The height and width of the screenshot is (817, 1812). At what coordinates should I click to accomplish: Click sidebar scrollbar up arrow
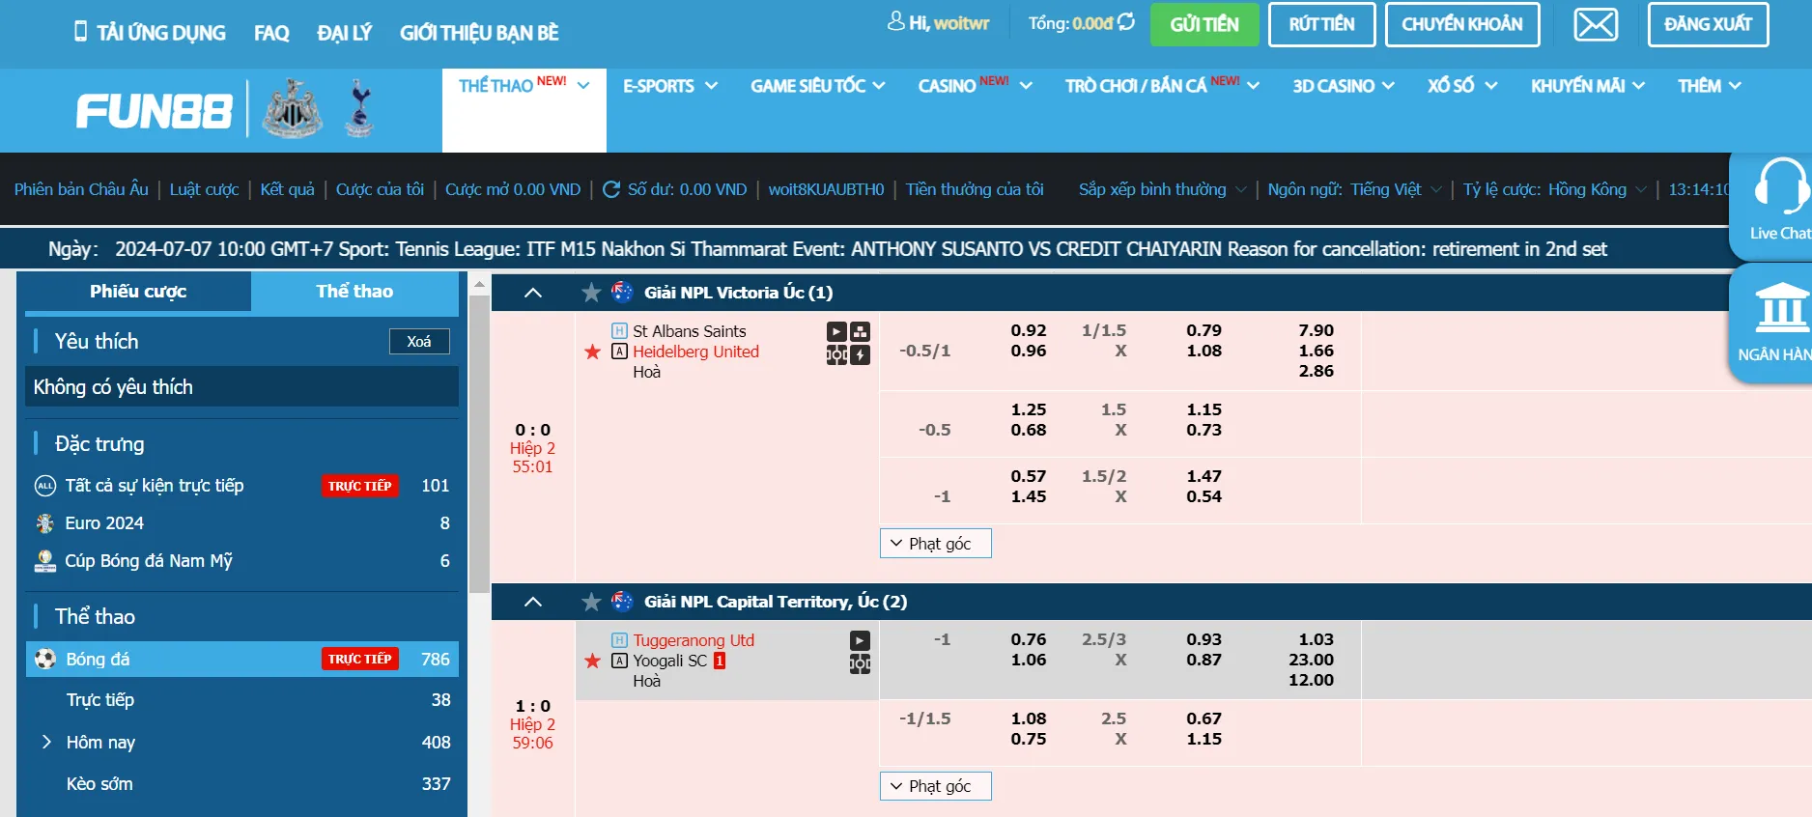(x=478, y=284)
